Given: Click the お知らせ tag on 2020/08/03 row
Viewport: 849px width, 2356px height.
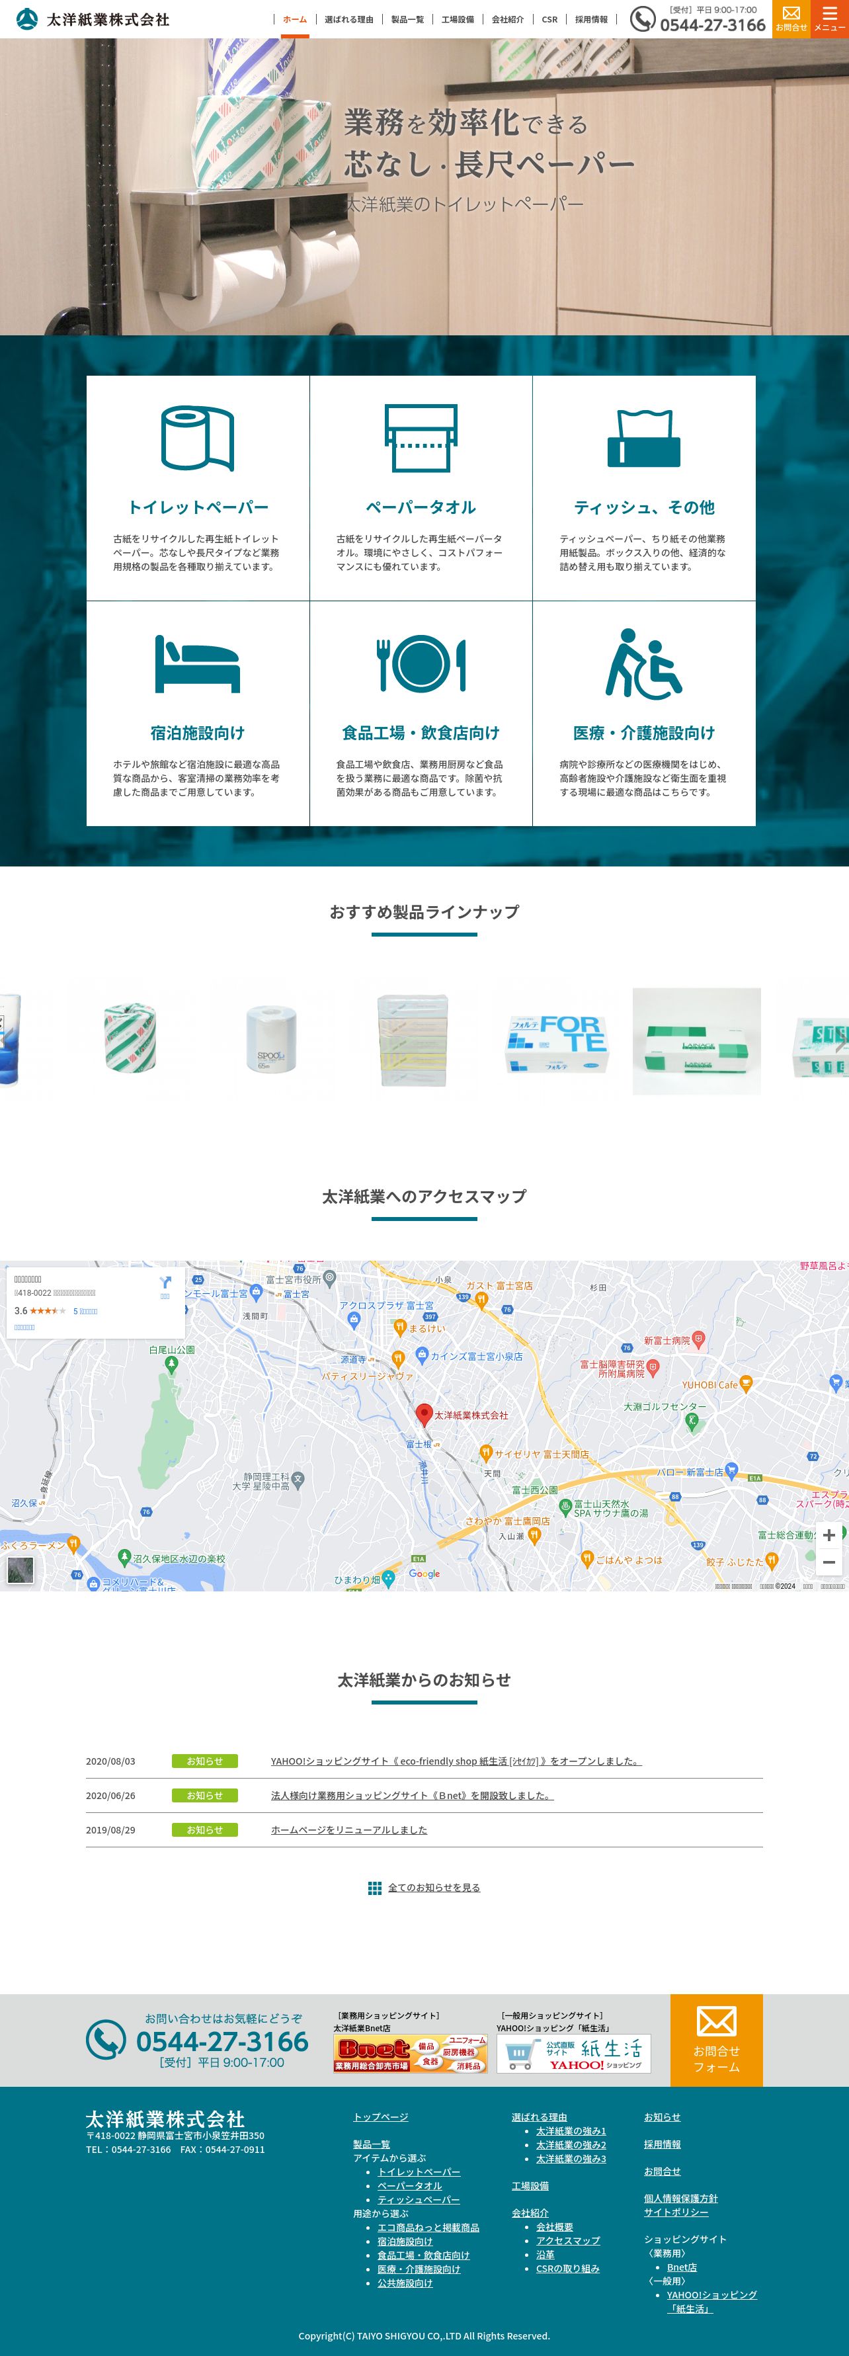Looking at the screenshot, I should (205, 1761).
